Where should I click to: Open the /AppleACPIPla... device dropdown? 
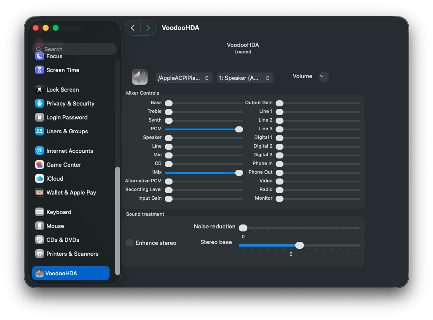click(x=184, y=78)
